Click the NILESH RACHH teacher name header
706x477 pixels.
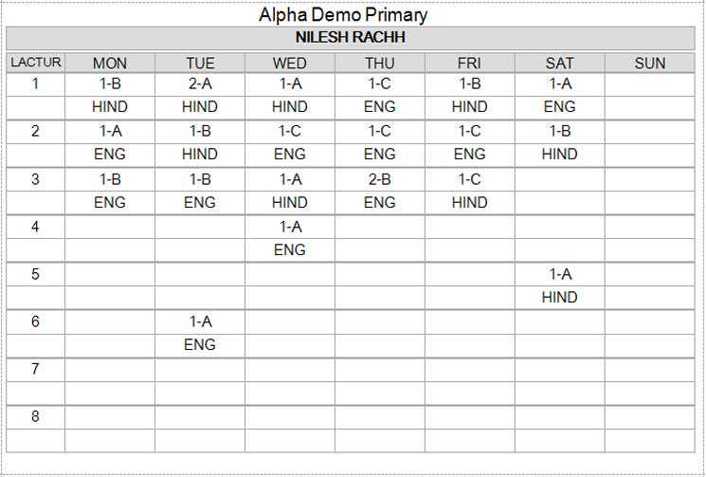(351, 37)
